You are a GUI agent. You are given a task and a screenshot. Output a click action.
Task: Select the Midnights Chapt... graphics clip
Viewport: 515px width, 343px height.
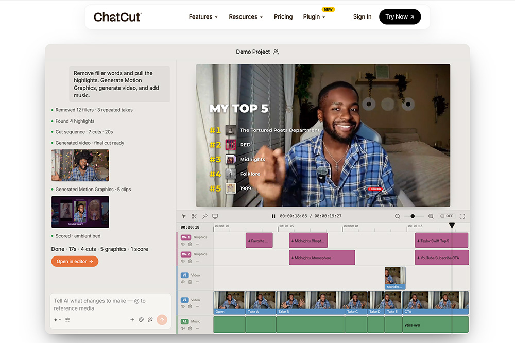coord(308,241)
